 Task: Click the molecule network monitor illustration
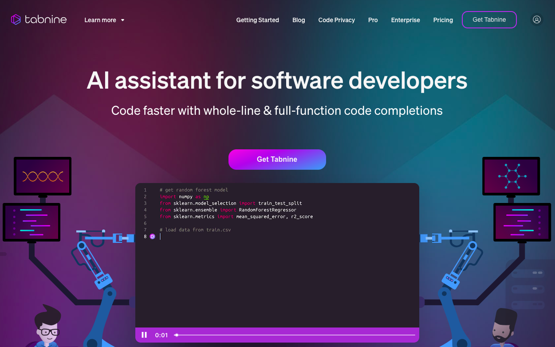pos(511,176)
